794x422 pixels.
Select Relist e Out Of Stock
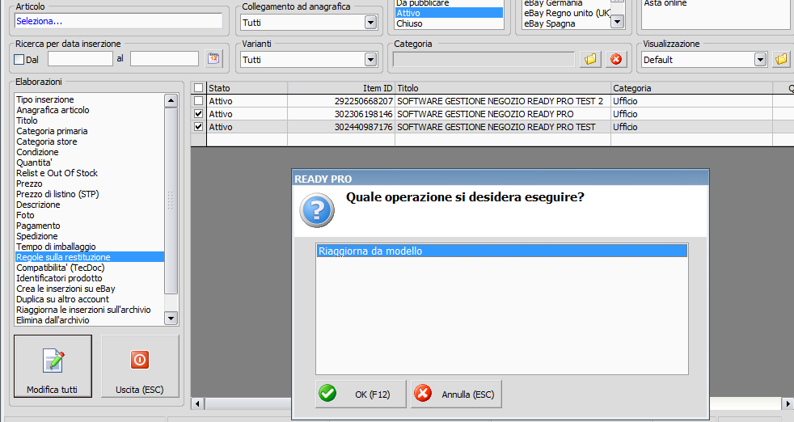pyautogui.click(x=57, y=173)
